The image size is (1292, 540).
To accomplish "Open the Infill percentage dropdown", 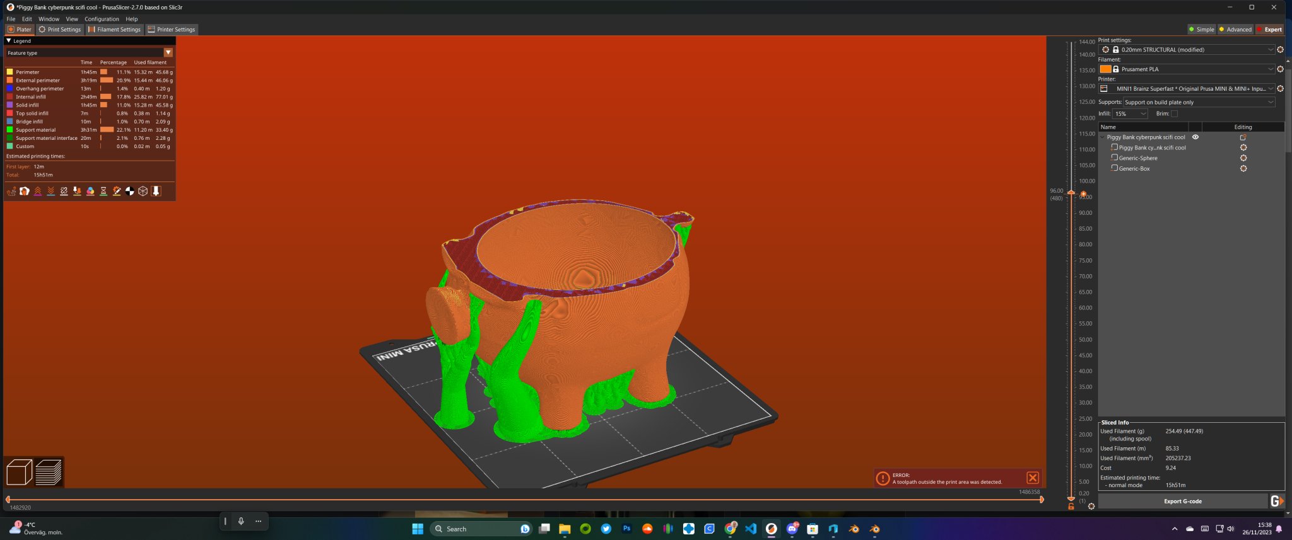I will (1130, 114).
